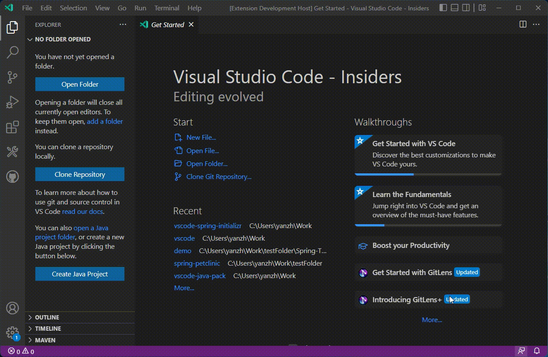Viewport: 548px width, 357px height.
Task: Open Boost your Productivity walkthrough
Action: [x=428, y=246]
